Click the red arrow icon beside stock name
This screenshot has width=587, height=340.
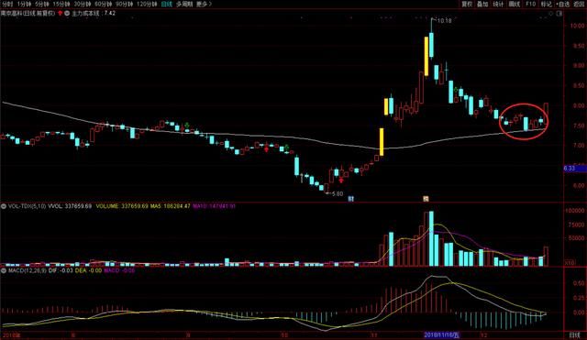pyautogui.click(x=60, y=13)
